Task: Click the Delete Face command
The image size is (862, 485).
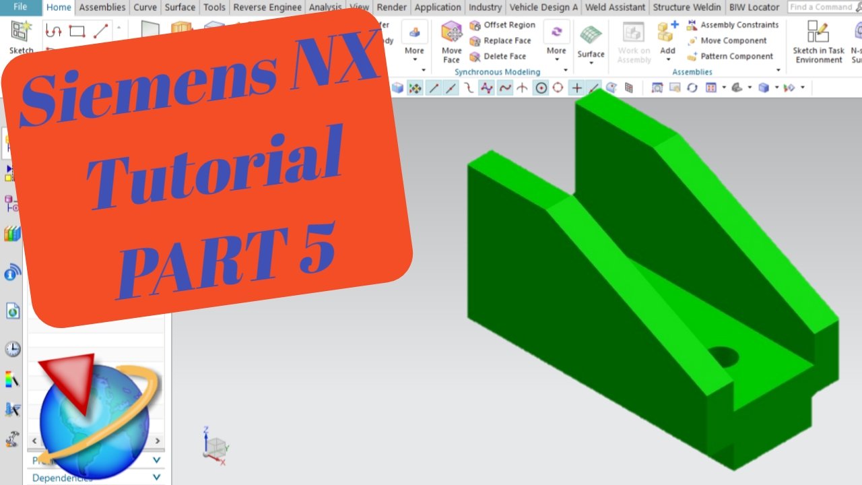Action: (x=498, y=57)
